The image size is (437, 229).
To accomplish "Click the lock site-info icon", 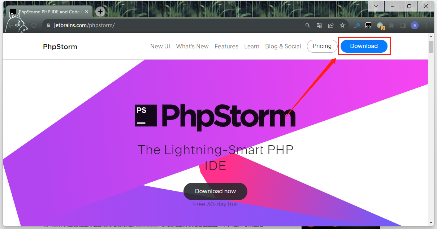I will tap(48, 25).
